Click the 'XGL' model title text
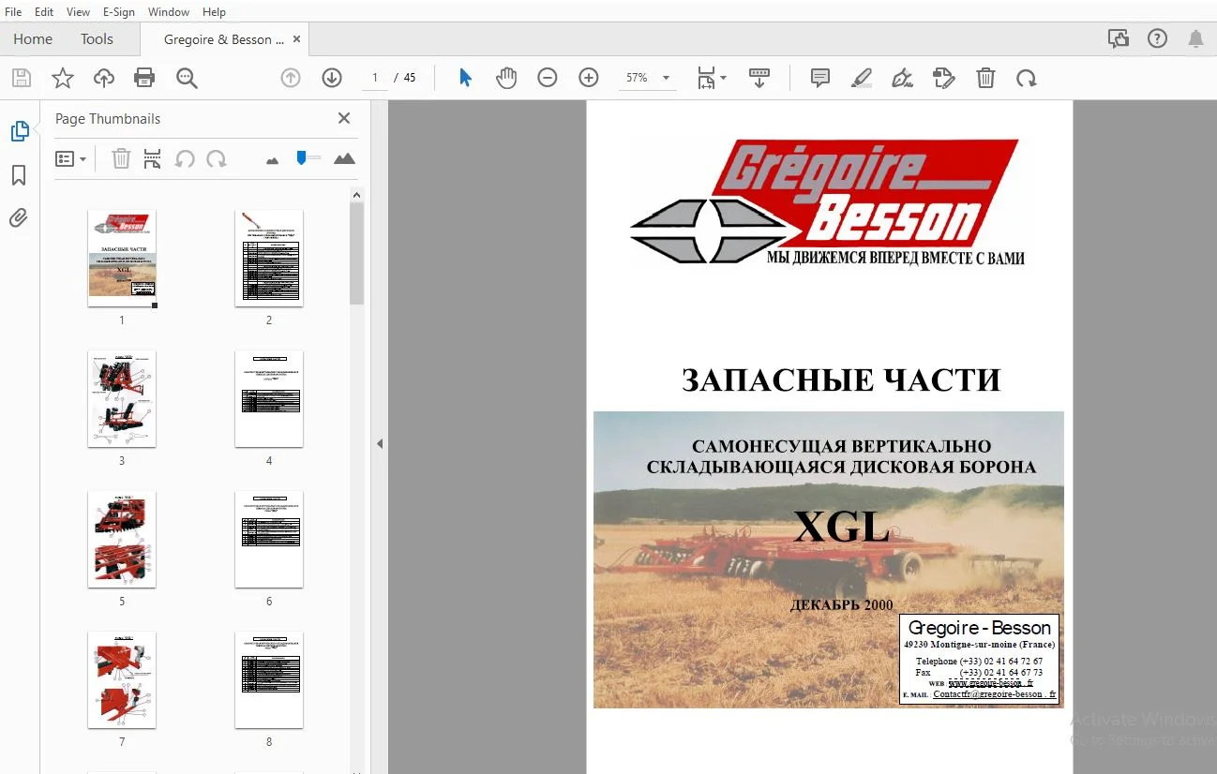This screenshot has height=774, width=1217. [841, 528]
